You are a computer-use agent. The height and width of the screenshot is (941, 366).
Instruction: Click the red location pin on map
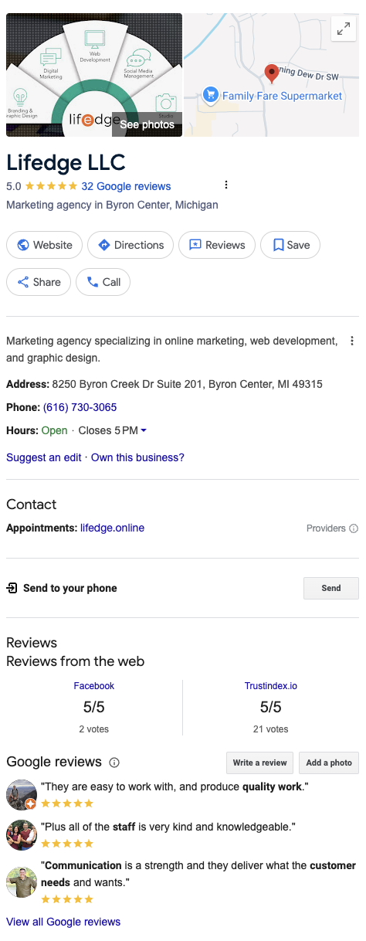272,73
